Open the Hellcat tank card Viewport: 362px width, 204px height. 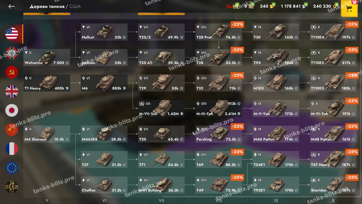[104, 32]
